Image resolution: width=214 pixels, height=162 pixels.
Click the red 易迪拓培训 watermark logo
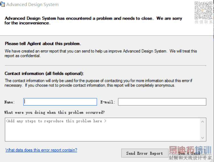click(x=190, y=150)
